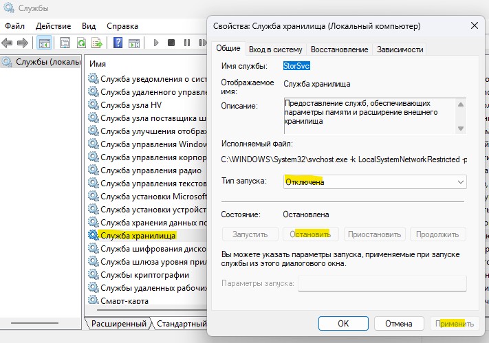489x343 pixels.
Task: Open the Действие menu
Action: click(x=54, y=26)
